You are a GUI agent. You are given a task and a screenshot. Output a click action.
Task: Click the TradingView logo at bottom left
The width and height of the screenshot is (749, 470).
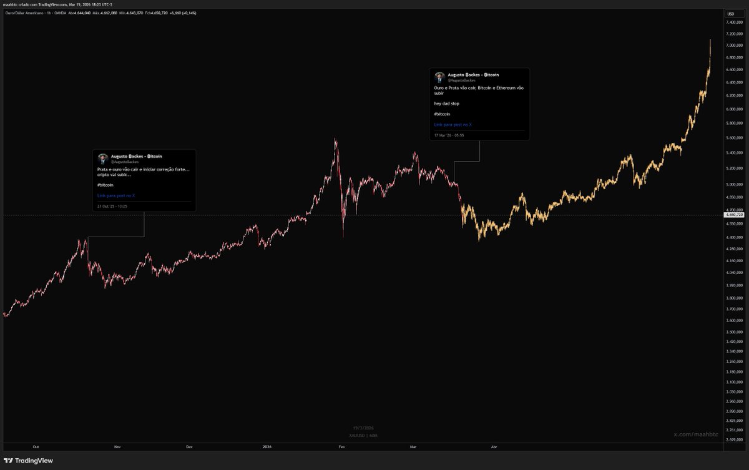[x=29, y=461]
